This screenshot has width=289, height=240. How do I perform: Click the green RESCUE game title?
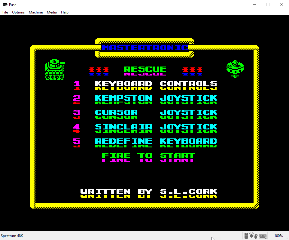(145, 71)
